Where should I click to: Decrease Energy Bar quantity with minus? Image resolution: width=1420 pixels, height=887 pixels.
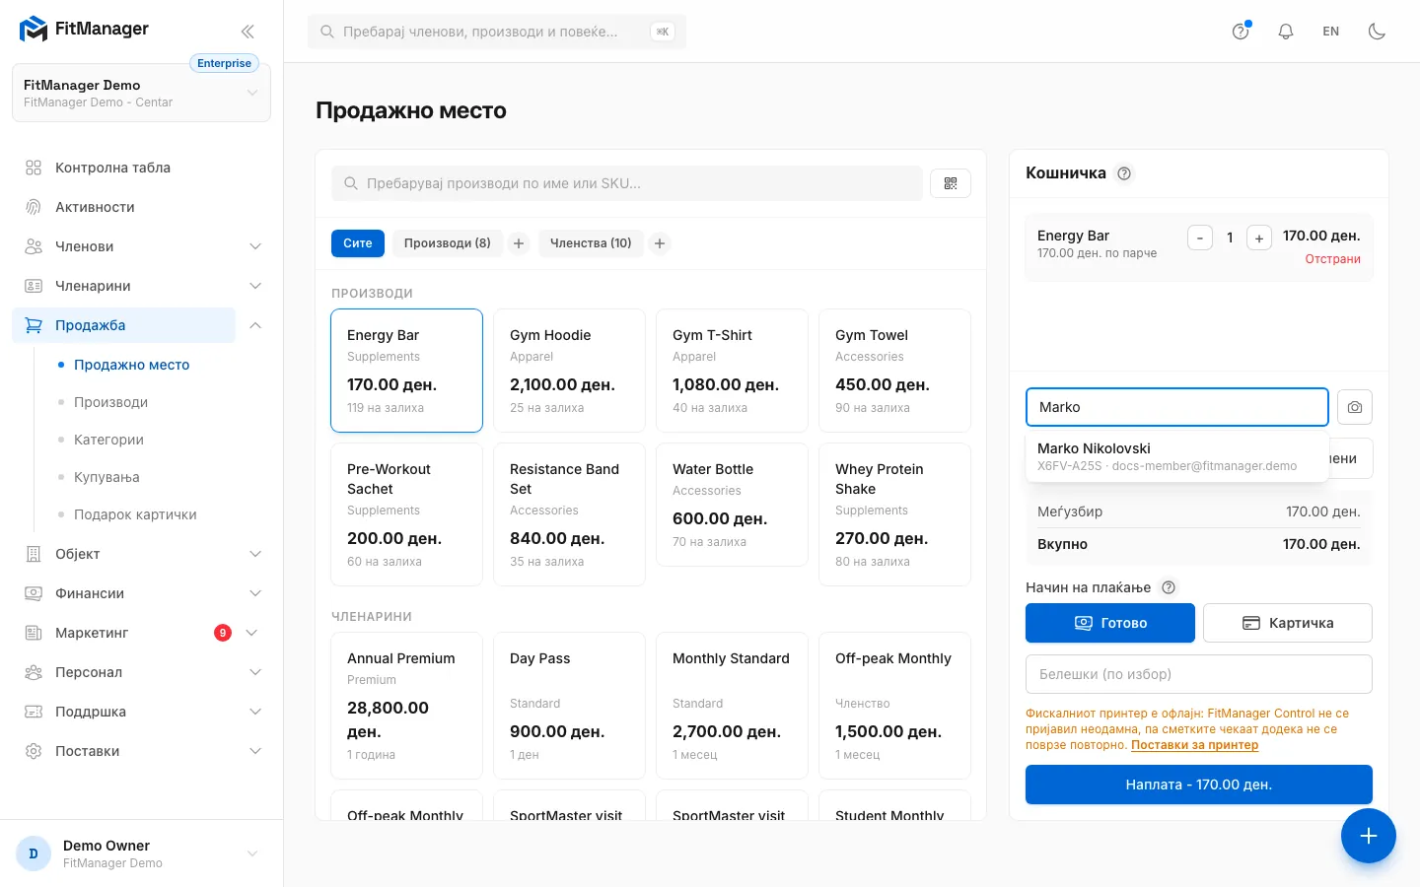[1200, 238]
